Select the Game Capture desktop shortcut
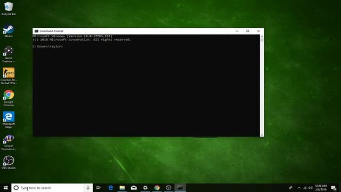 click(x=9, y=54)
